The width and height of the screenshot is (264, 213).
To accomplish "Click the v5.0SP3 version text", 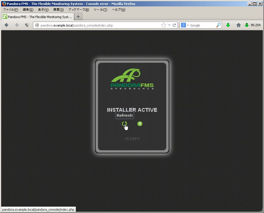I will pyautogui.click(x=132, y=139).
